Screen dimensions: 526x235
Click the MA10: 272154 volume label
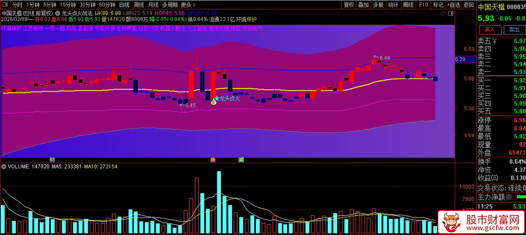(101, 167)
